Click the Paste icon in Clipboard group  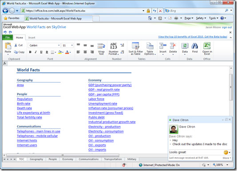pos(8,46)
